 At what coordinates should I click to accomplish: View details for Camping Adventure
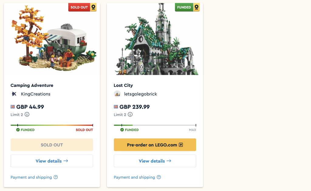click(52, 161)
